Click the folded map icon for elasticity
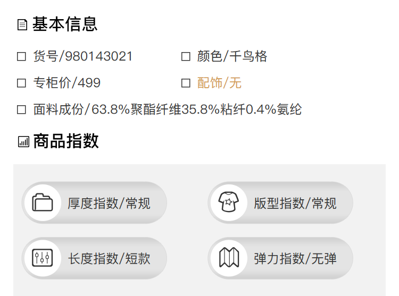 [229, 258]
